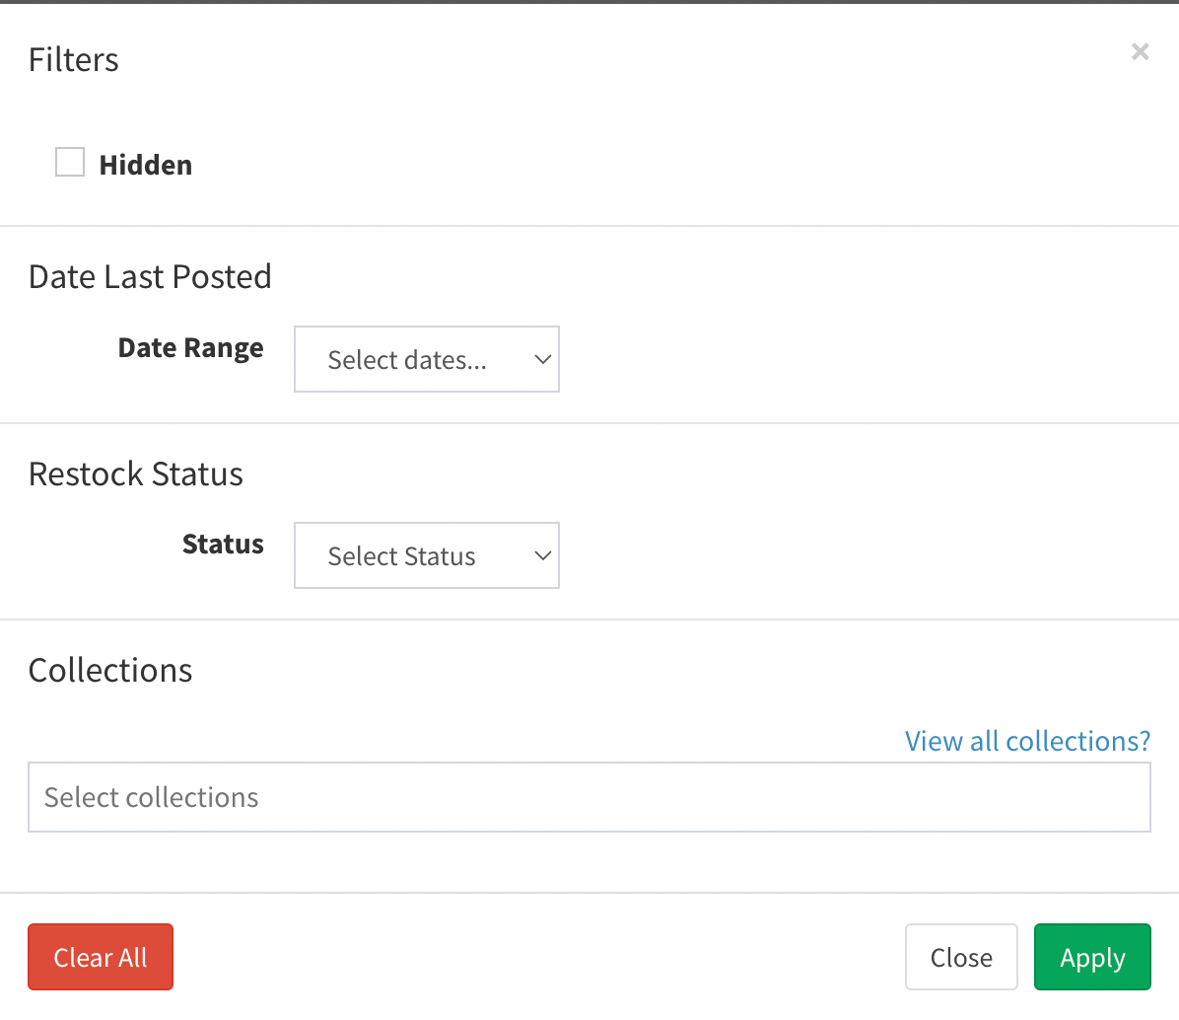Click the Date Last Posted heading
Viewport: 1179px width, 1020px height.
(x=150, y=277)
